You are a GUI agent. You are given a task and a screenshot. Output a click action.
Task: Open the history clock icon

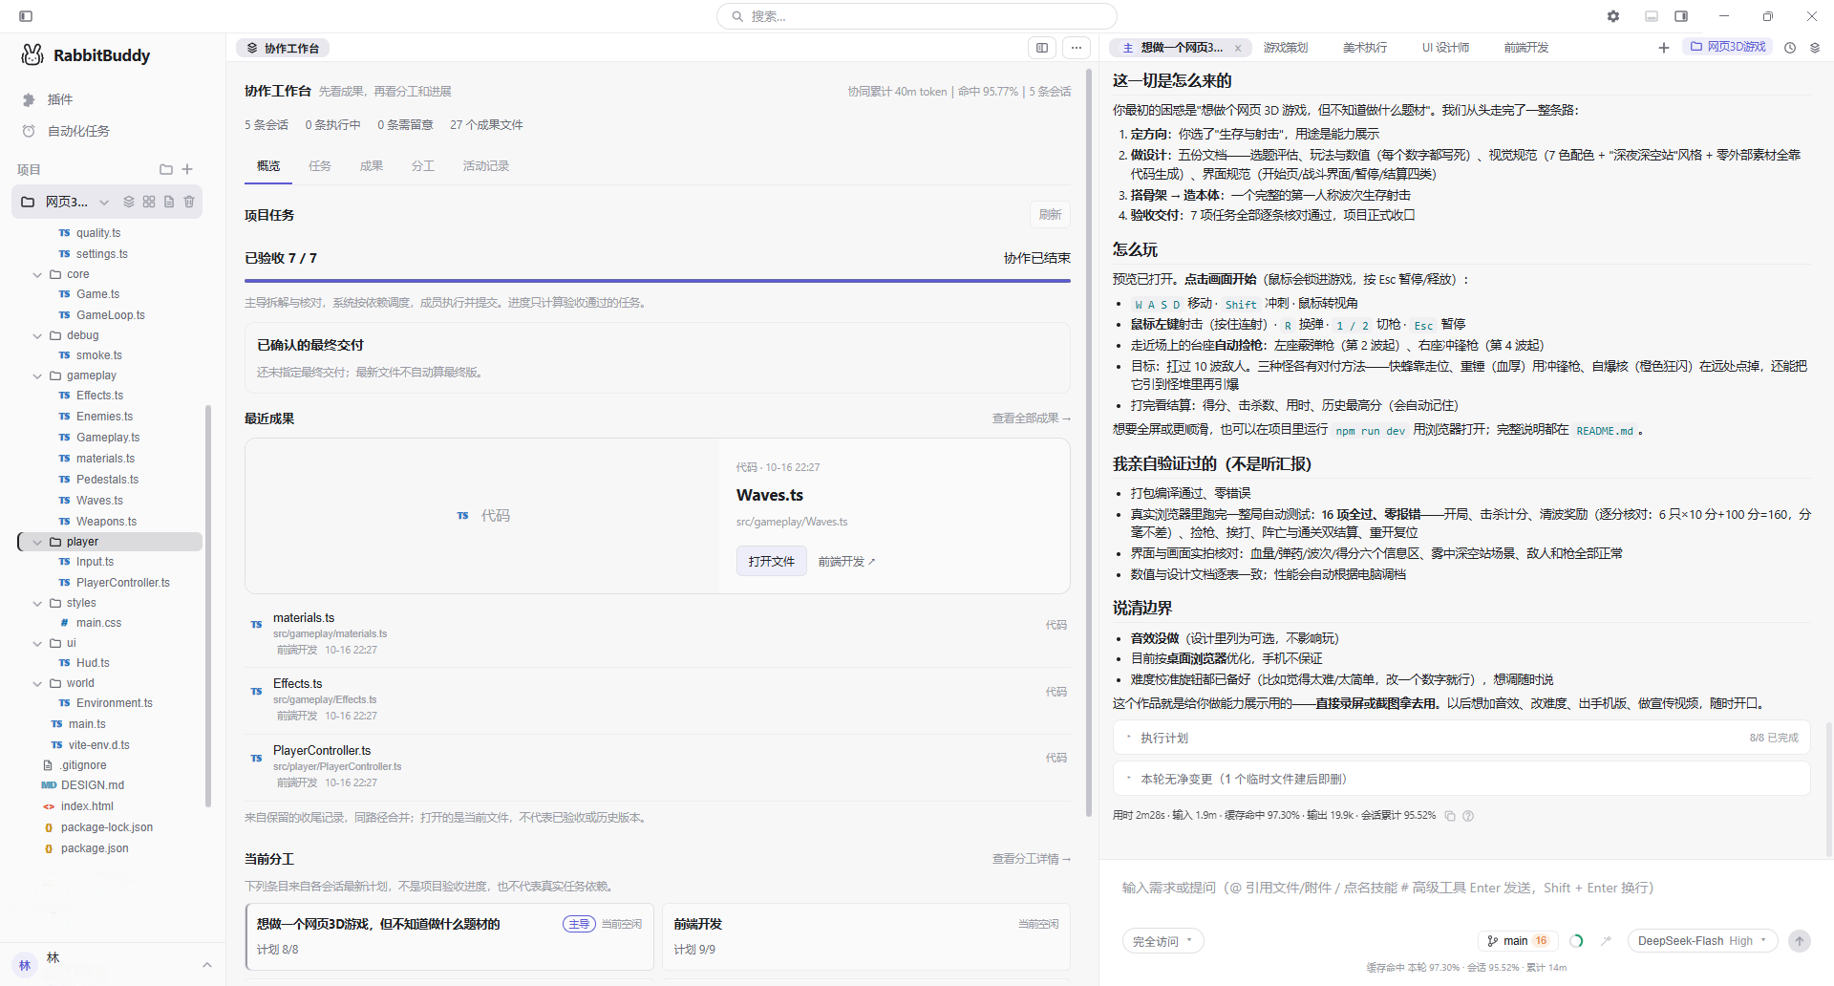(1790, 48)
